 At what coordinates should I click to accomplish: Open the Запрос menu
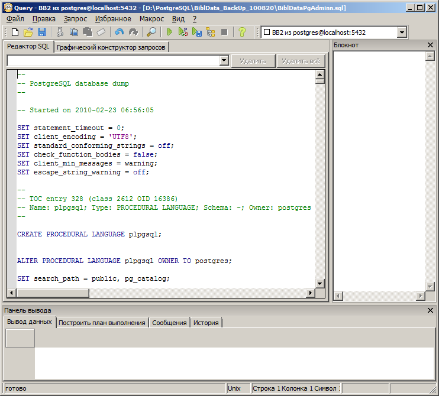click(75, 19)
